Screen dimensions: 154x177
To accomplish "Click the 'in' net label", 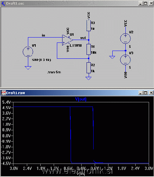I will (43, 35).
